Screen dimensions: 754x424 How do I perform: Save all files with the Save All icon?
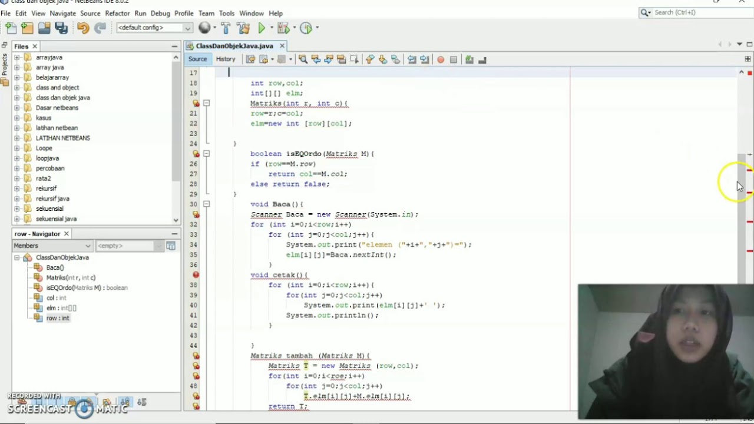pyautogui.click(x=61, y=28)
